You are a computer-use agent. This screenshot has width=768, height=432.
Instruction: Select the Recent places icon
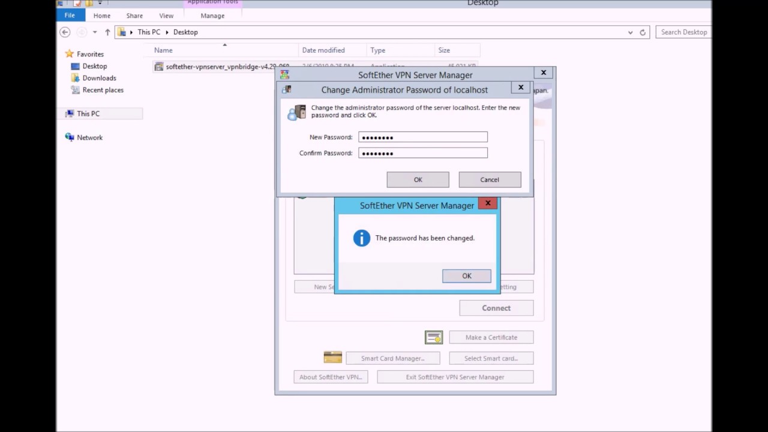[x=75, y=90]
